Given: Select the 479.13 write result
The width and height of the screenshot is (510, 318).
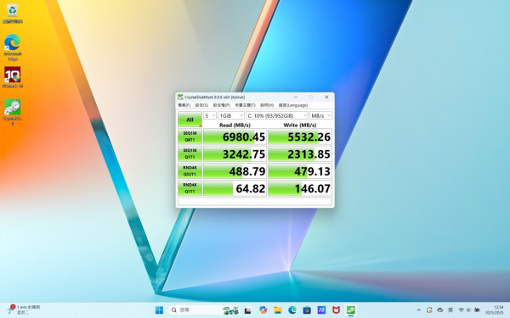Looking at the screenshot, I should (x=300, y=171).
